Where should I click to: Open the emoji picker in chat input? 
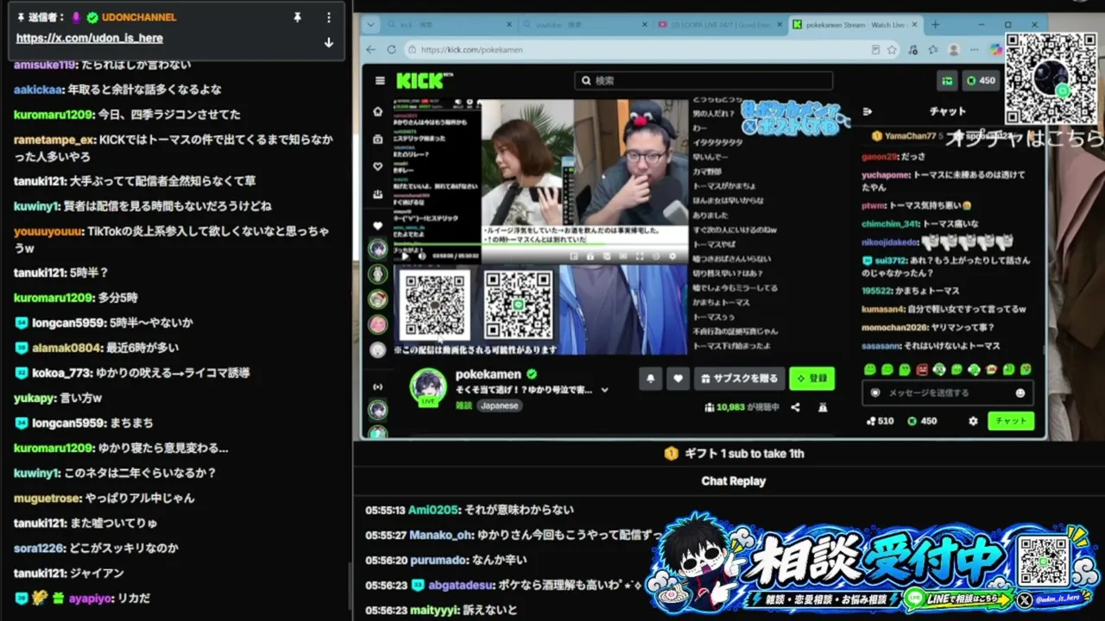point(1020,393)
